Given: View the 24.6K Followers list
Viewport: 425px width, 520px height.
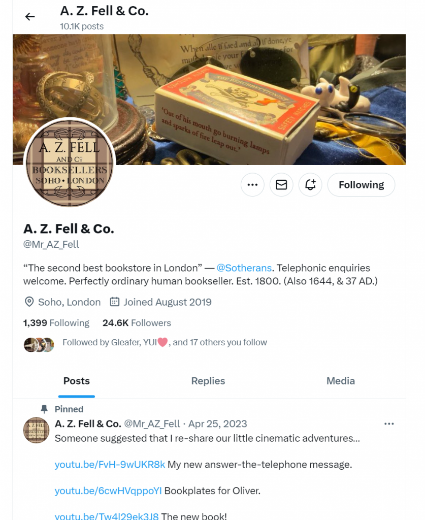Looking at the screenshot, I should [x=137, y=323].
